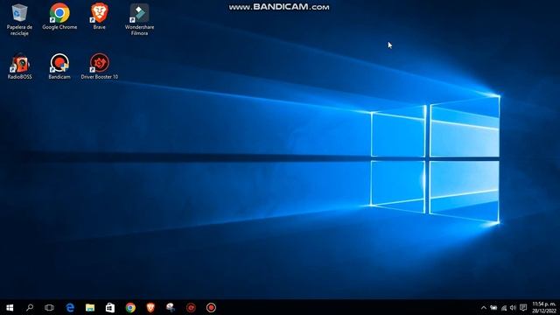560x315 pixels.
Task: Select the Papelera de reciclaje desktop icon
Action: pyautogui.click(x=19, y=19)
